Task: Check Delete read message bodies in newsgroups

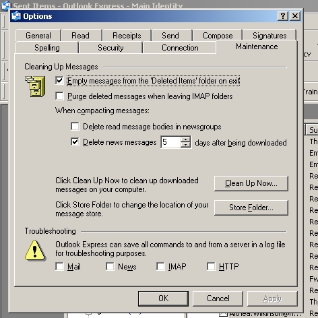Action: pos(75,127)
